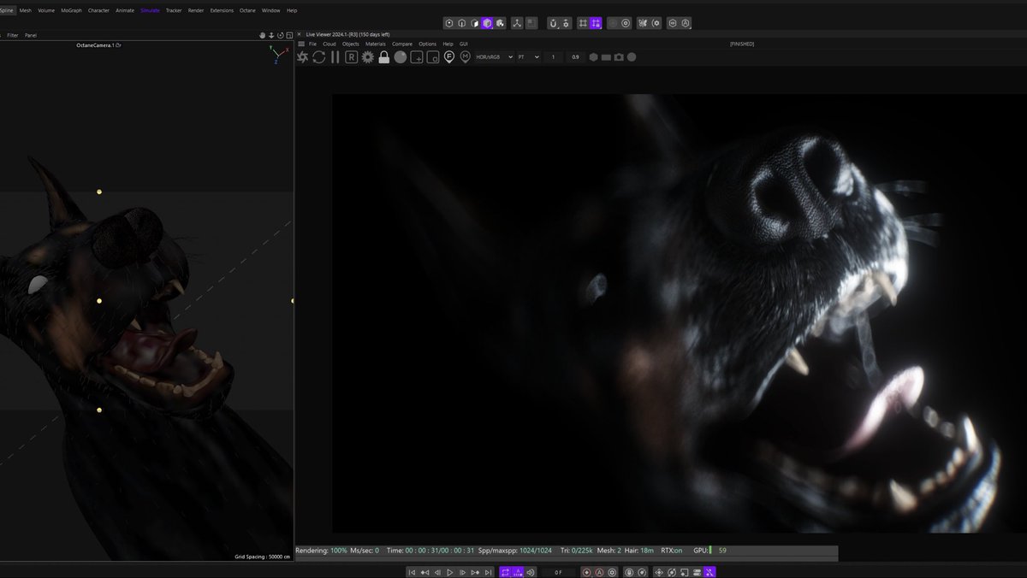Click the current frame field showing 0 F
The width and height of the screenshot is (1027, 578).
point(559,572)
